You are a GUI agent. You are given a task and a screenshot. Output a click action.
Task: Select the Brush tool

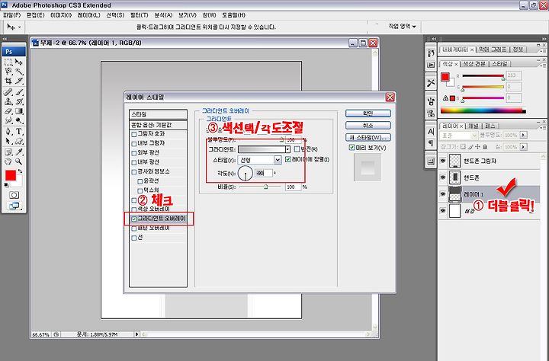point(19,92)
